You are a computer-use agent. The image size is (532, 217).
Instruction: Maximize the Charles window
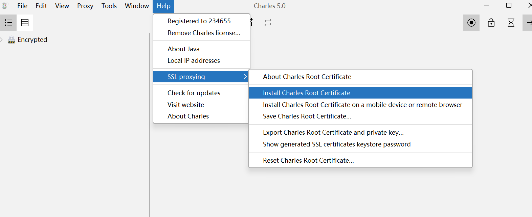(x=509, y=5)
